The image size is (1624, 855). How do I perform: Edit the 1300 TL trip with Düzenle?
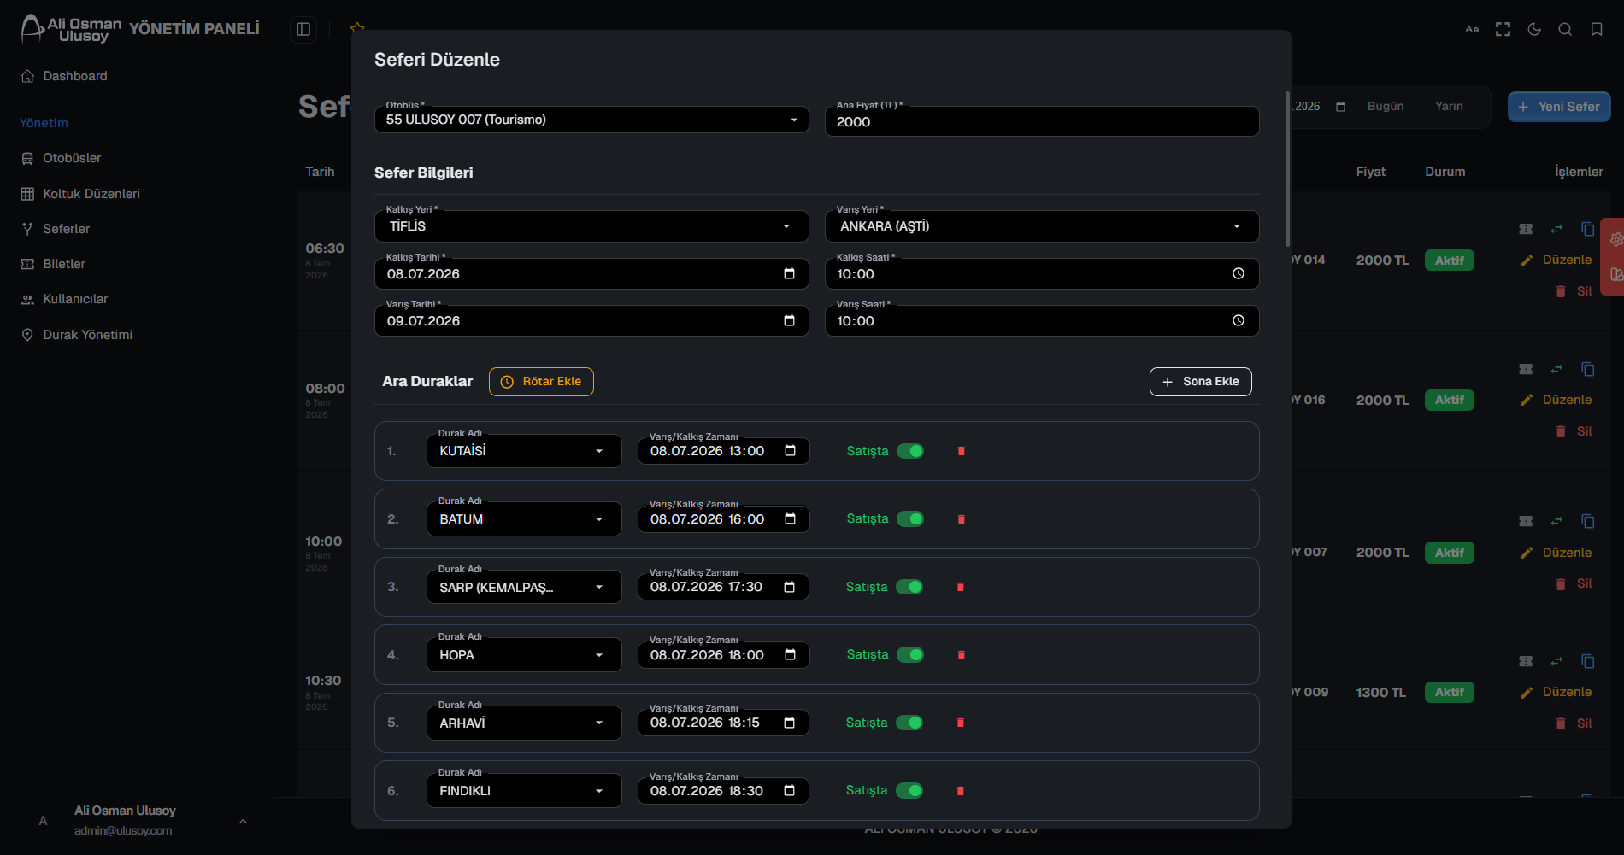pos(1556,692)
